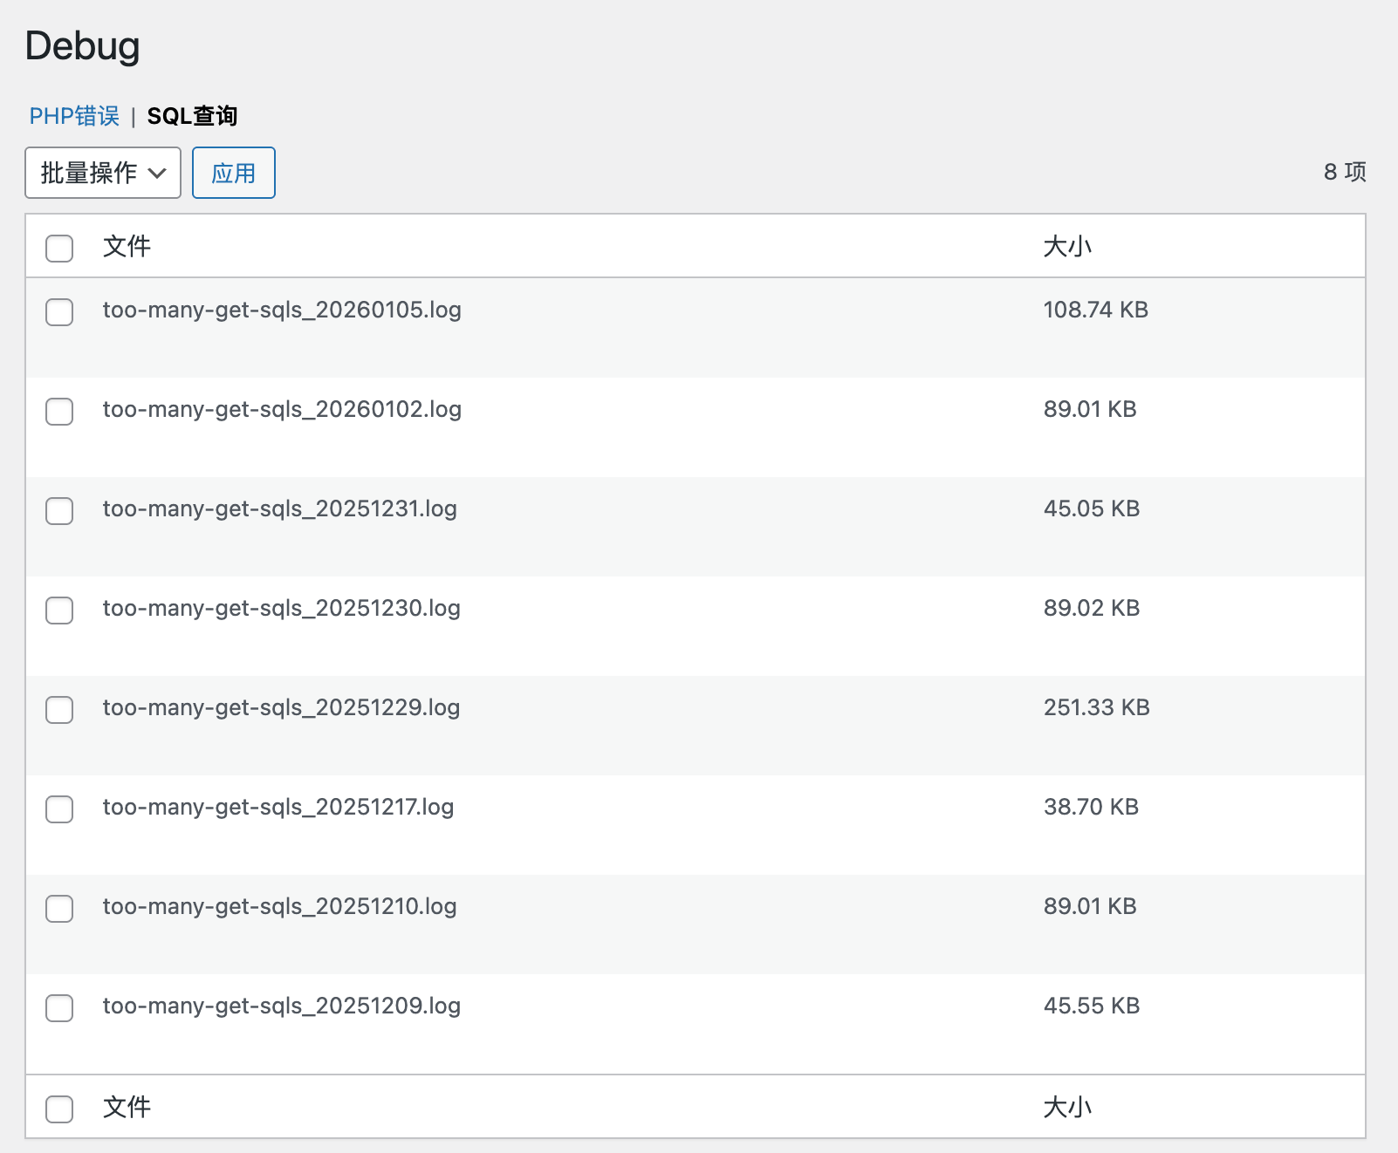Image resolution: width=1398 pixels, height=1153 pixels.
Task: Select the SQL查询 tab
Action: pos(194,115)
